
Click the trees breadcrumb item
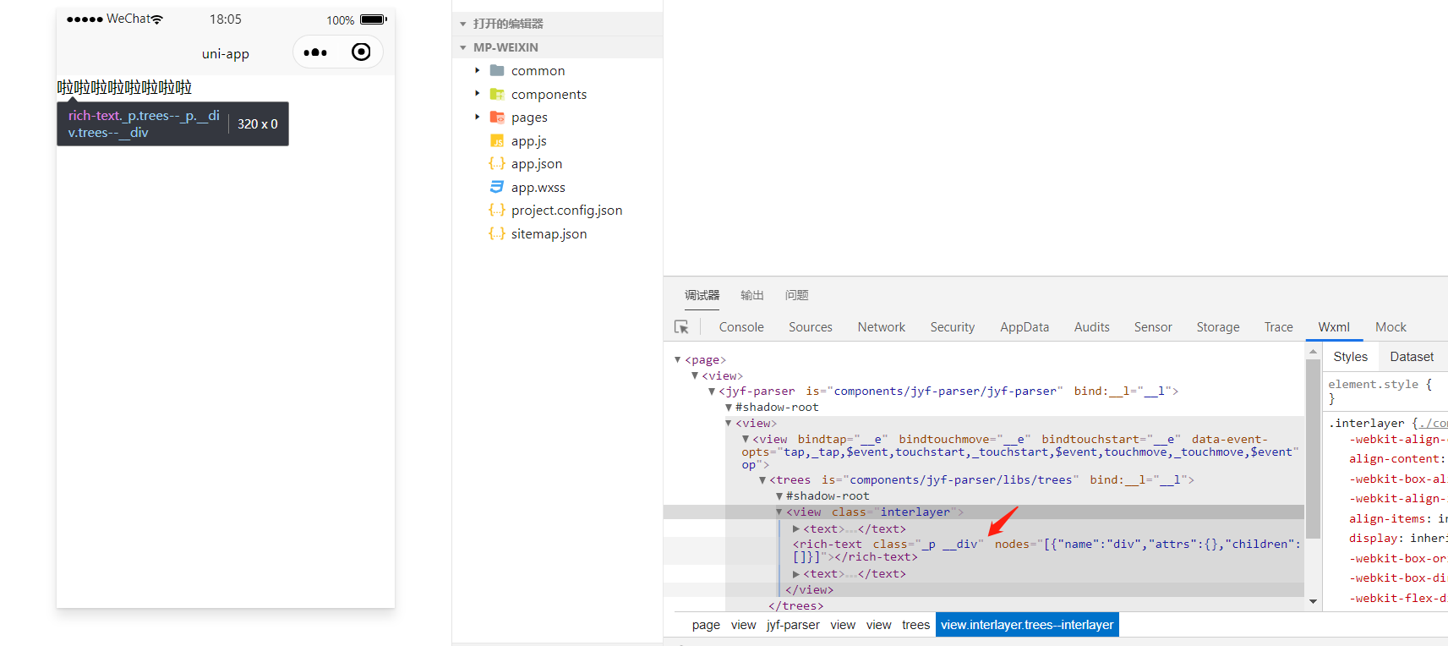915,625
